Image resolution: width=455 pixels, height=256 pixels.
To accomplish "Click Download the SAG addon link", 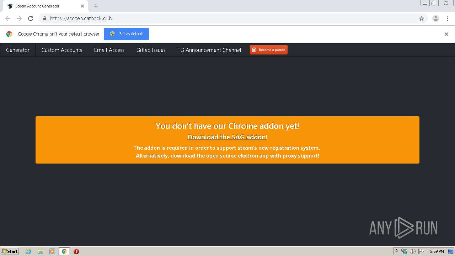I will coord(227,137).
